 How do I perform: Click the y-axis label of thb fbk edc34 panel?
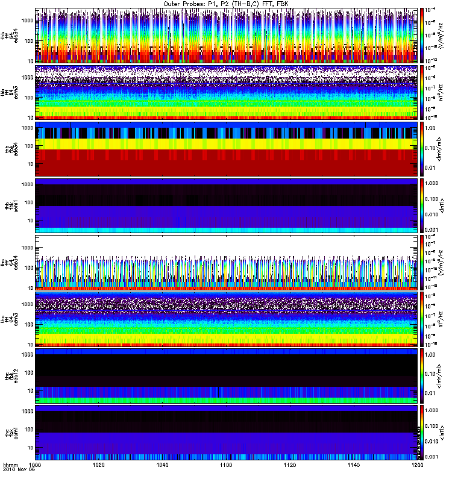pyautogui.click(x=11, y=149)
